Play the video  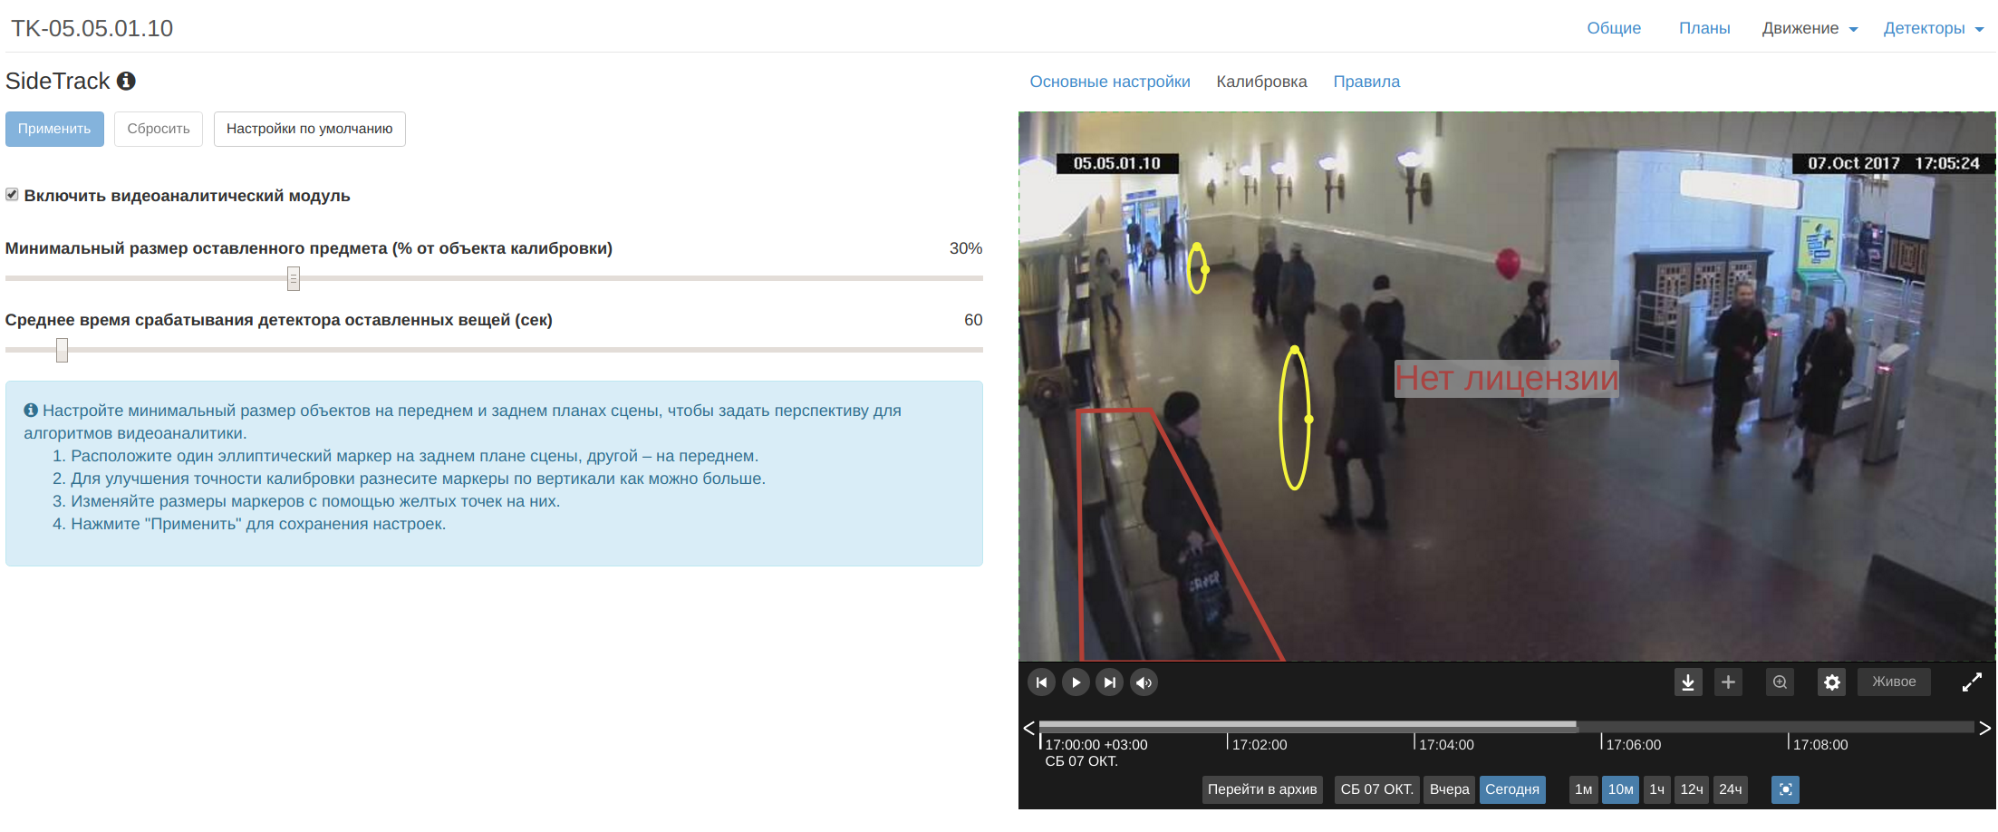point(1076,682)
